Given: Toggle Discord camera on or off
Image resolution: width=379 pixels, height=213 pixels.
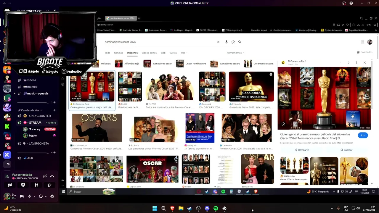Looking at the screenshot, I should click(10, 185).
